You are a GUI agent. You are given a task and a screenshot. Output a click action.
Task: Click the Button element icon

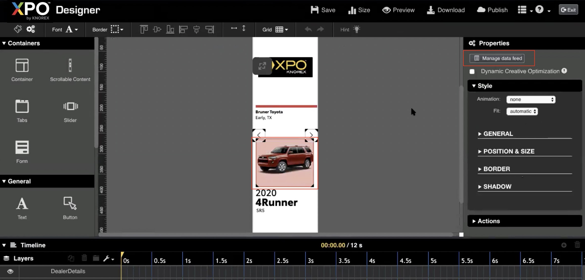pyautogui.click(x=70, y=204)
